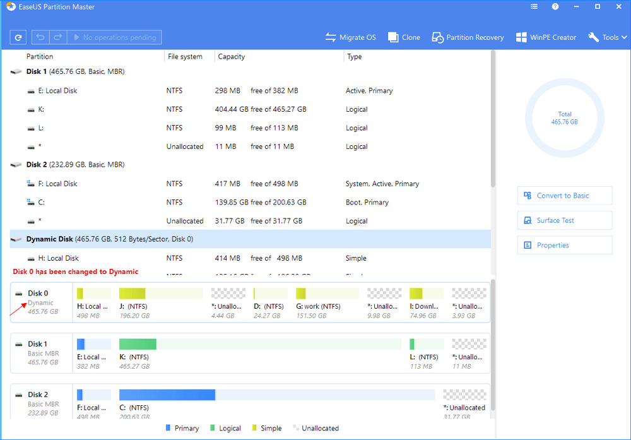Click Convert to Basic button
This screenshot has height=440, width=631.
(564, 196)
